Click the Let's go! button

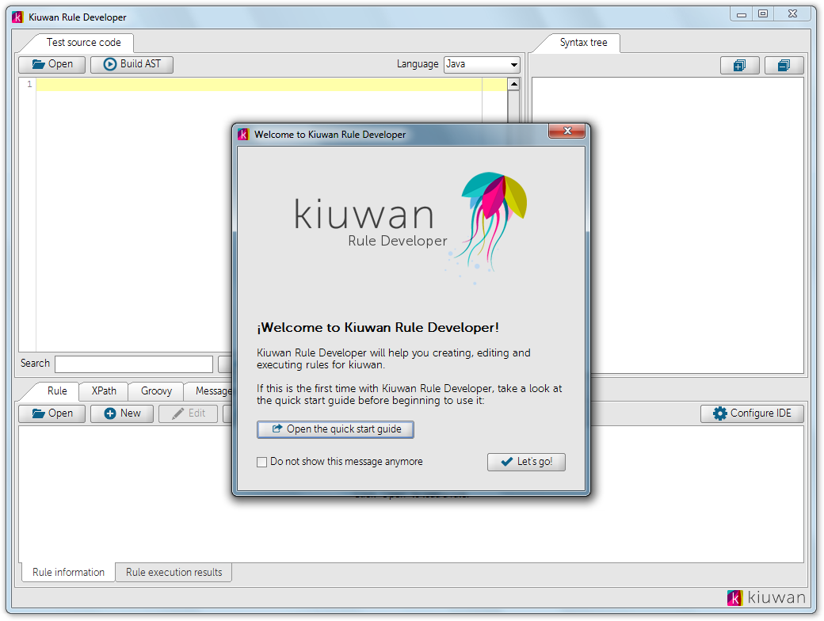coord(526,462)
